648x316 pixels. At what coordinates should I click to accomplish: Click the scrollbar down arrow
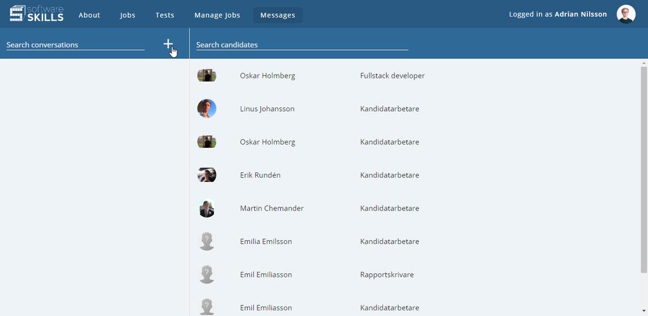[644, 312]
